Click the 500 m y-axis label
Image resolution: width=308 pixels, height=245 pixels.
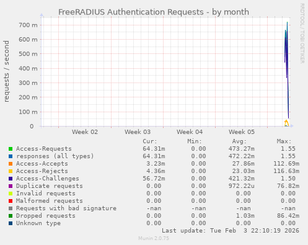(x=28, y=54)
